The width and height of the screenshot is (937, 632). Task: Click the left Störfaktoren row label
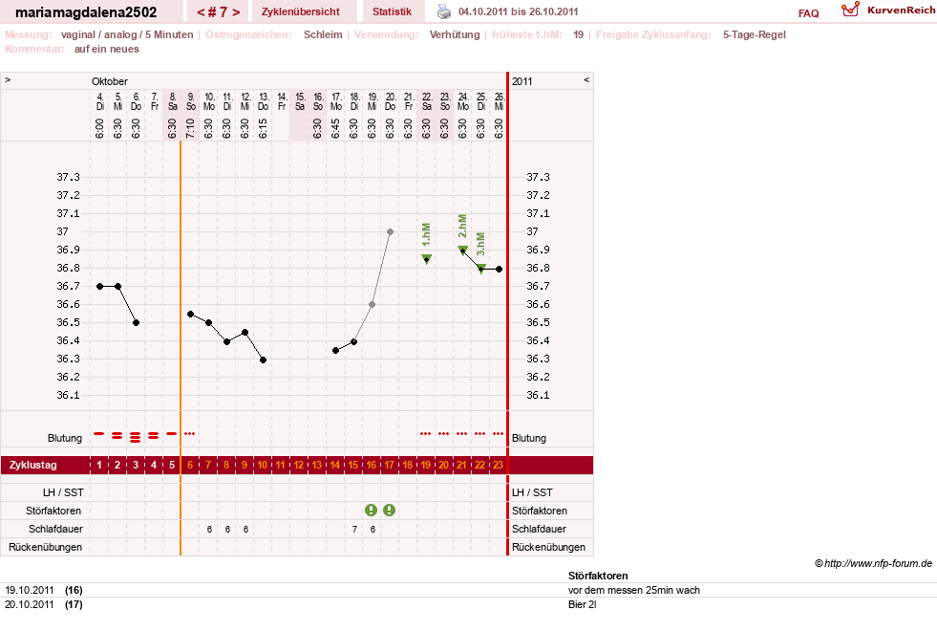[53, 511]
